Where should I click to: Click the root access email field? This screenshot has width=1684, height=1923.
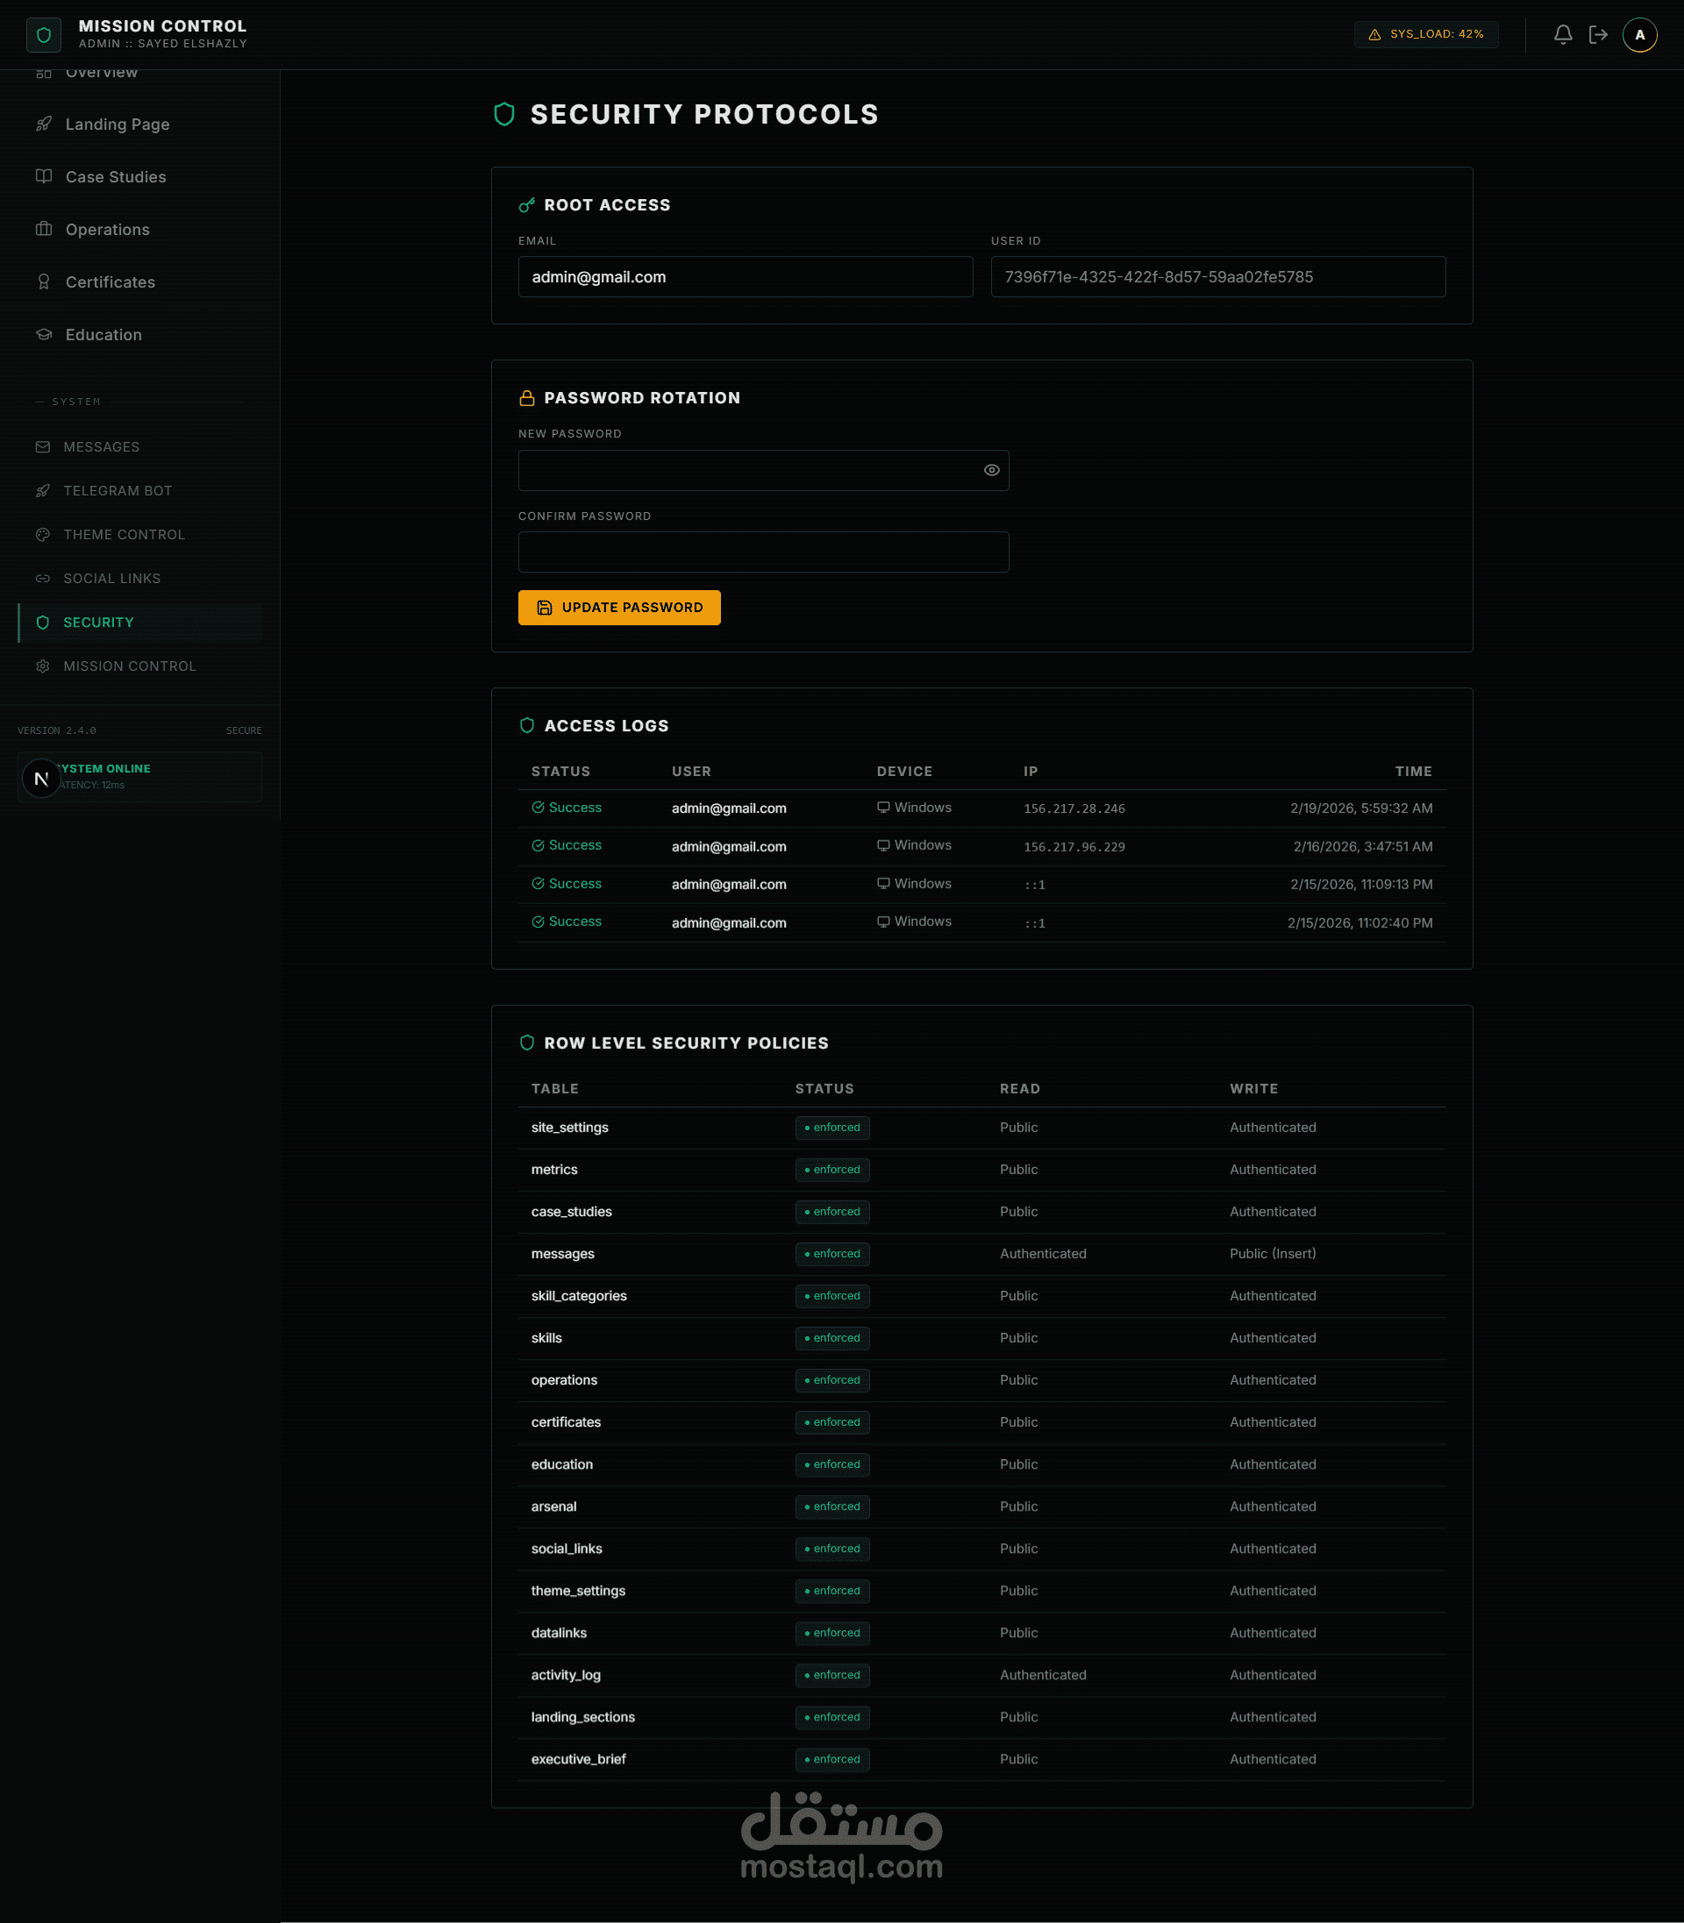(x=745, y=277)
